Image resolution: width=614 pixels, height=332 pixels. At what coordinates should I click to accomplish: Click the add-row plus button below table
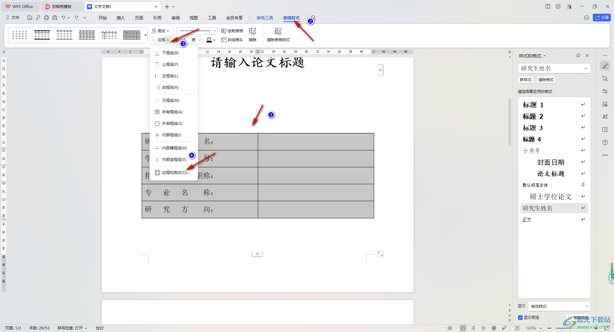257,254
